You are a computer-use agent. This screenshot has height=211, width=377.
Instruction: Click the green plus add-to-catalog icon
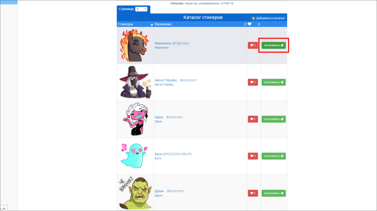253,18
